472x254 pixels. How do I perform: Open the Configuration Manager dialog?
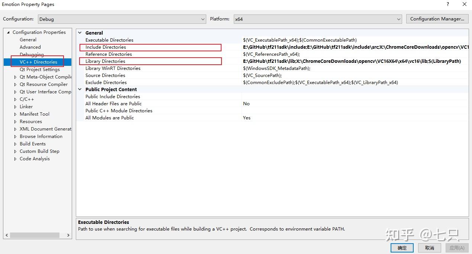click(437, 19)
